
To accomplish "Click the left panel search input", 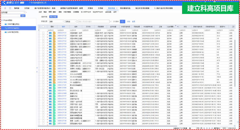I will (11, 16).
